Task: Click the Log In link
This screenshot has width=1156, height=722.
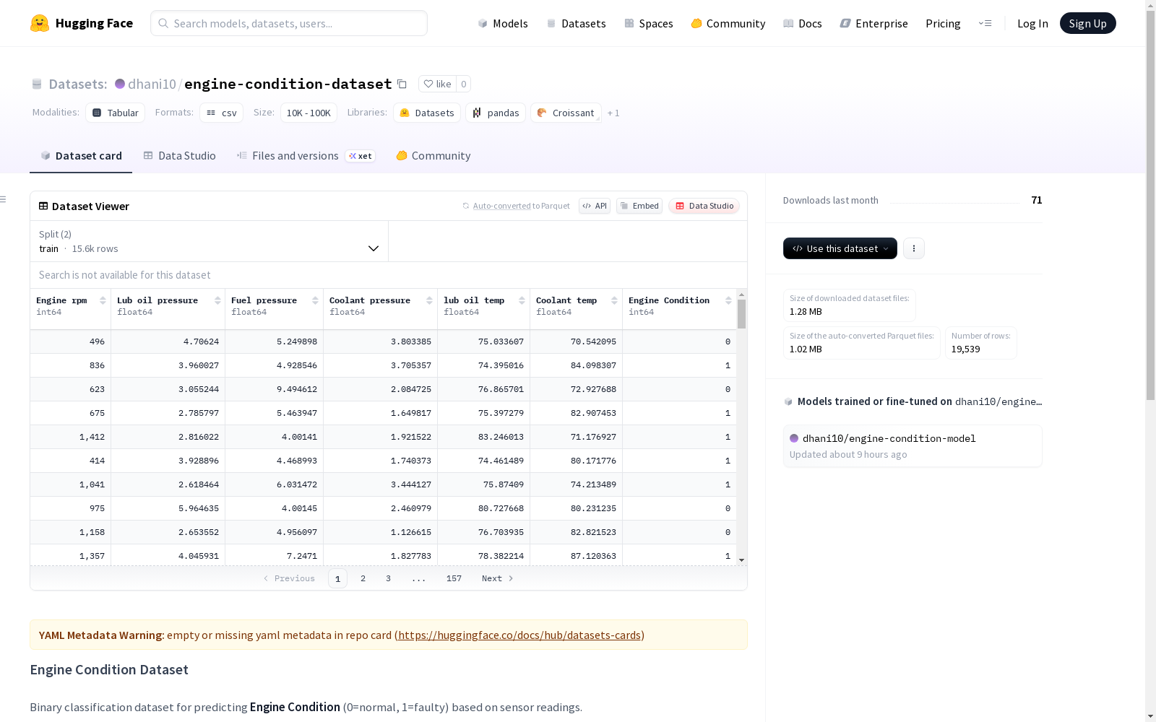Action: pyautogui.click(x=1032, y=23)
